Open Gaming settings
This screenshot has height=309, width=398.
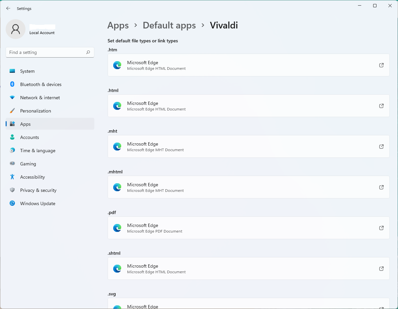(x=50, y=164)
